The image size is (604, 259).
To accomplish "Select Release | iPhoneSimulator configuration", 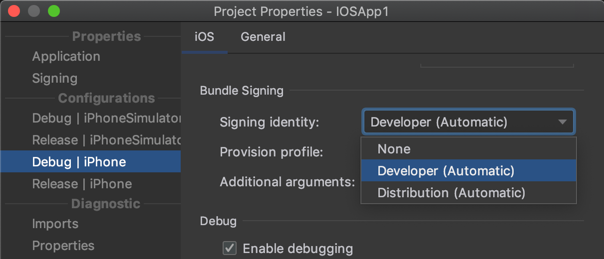I will coord(106,140).
